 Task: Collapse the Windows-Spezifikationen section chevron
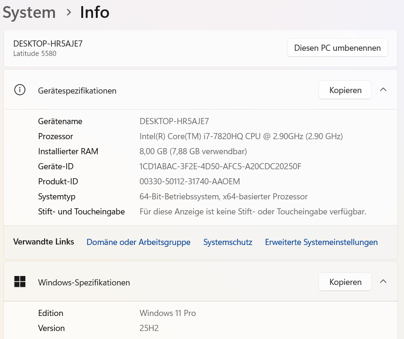click(x=383, y=281)
